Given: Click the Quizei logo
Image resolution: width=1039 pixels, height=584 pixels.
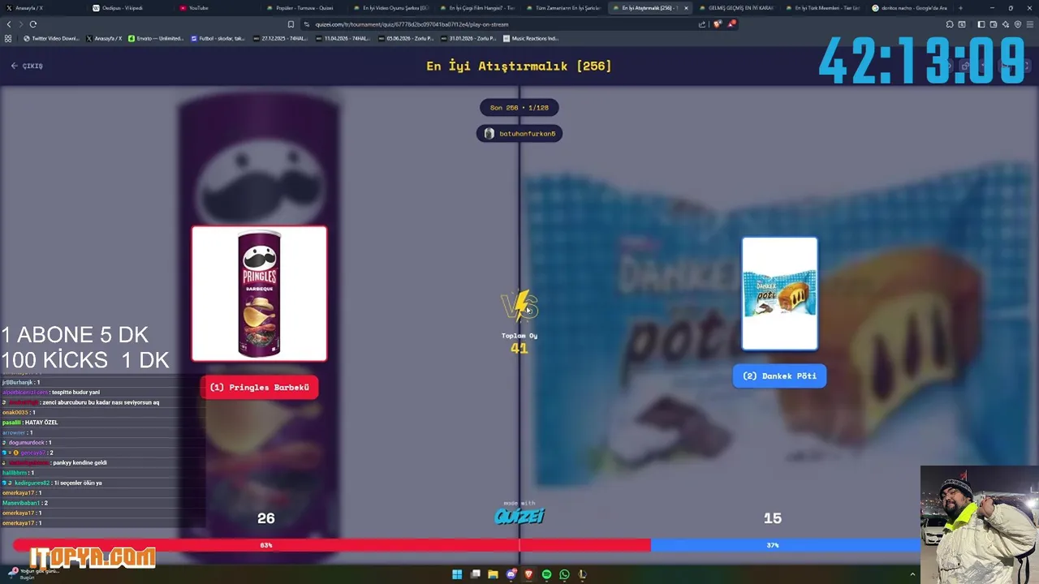Looking at the screenshot, I should (x=519, y=516).
